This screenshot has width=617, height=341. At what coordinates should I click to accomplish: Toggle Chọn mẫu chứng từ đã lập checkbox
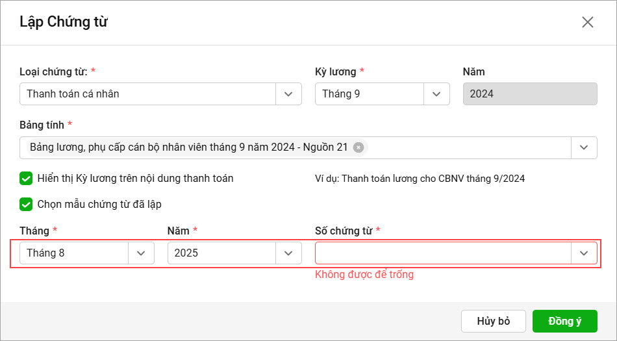(x=26, y=205)
